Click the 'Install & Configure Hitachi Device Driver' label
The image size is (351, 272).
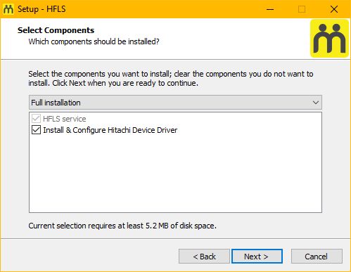(x=110, y=130)
